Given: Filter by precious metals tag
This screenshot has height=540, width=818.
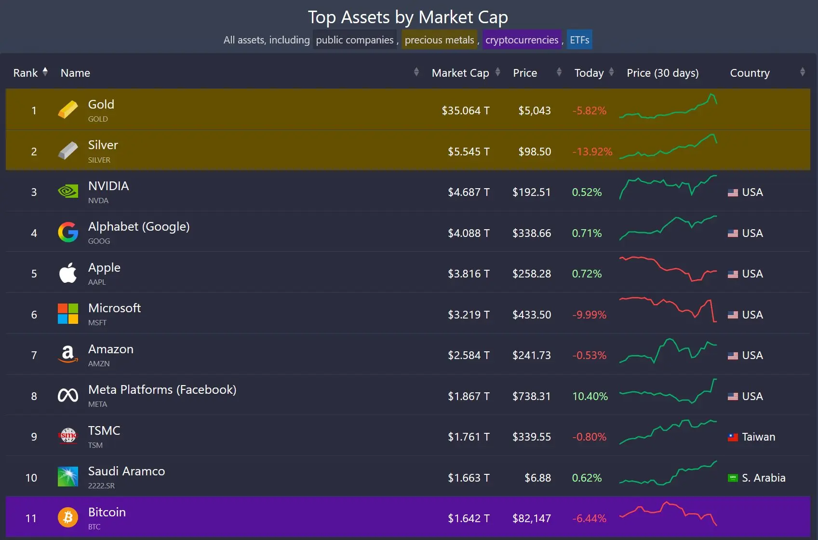Looking at the screenshot, I should [x=439, y=40].
